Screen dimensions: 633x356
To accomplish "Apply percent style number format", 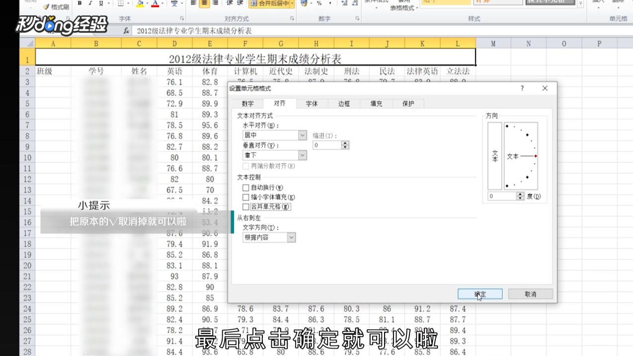I will [x=319, y=4].
